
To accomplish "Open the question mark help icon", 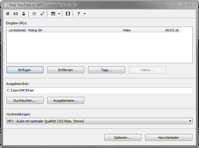I will coord(79,13).
